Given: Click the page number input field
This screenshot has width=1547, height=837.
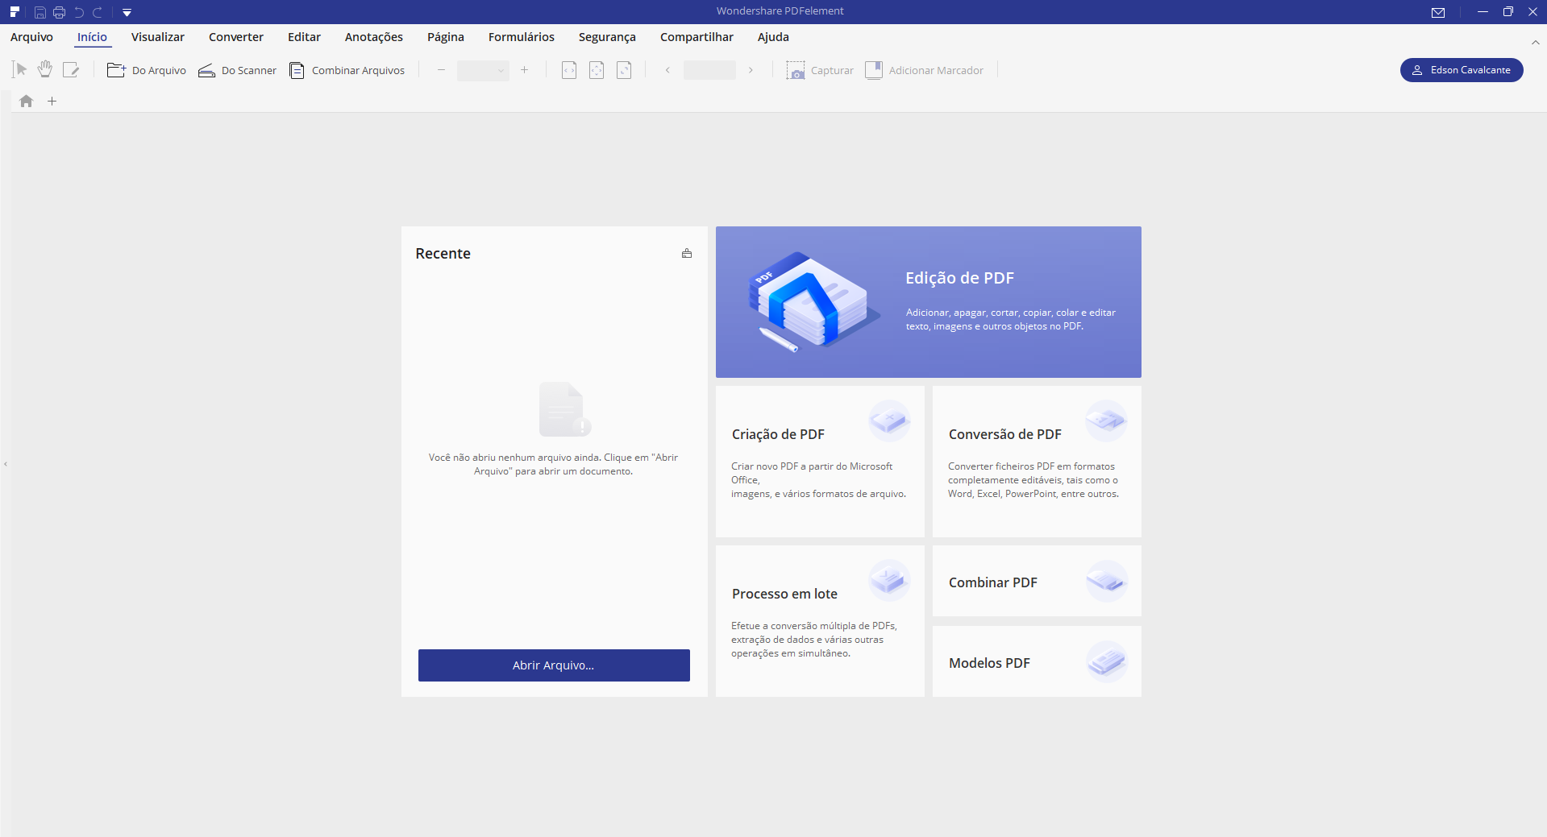Looking at the screenshot, I should tap(709, 70).
